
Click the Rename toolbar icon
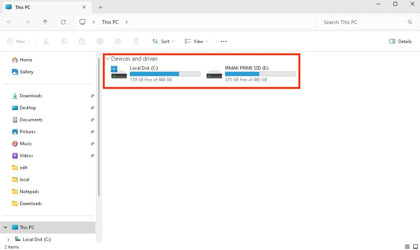[100, 41]
